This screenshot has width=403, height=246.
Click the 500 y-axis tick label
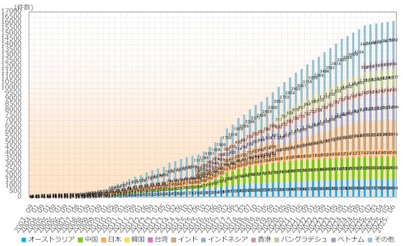pyautogui.click(x=16, y=191)
